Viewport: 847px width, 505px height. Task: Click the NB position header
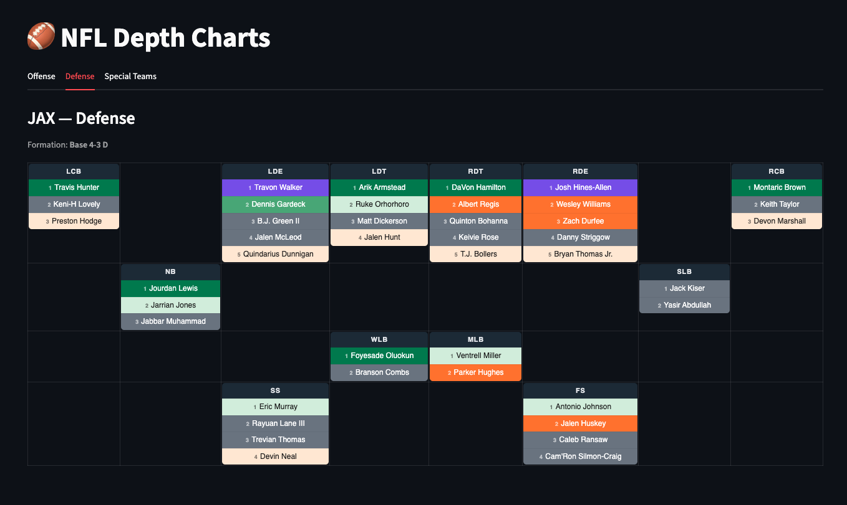tap(170, 272)
